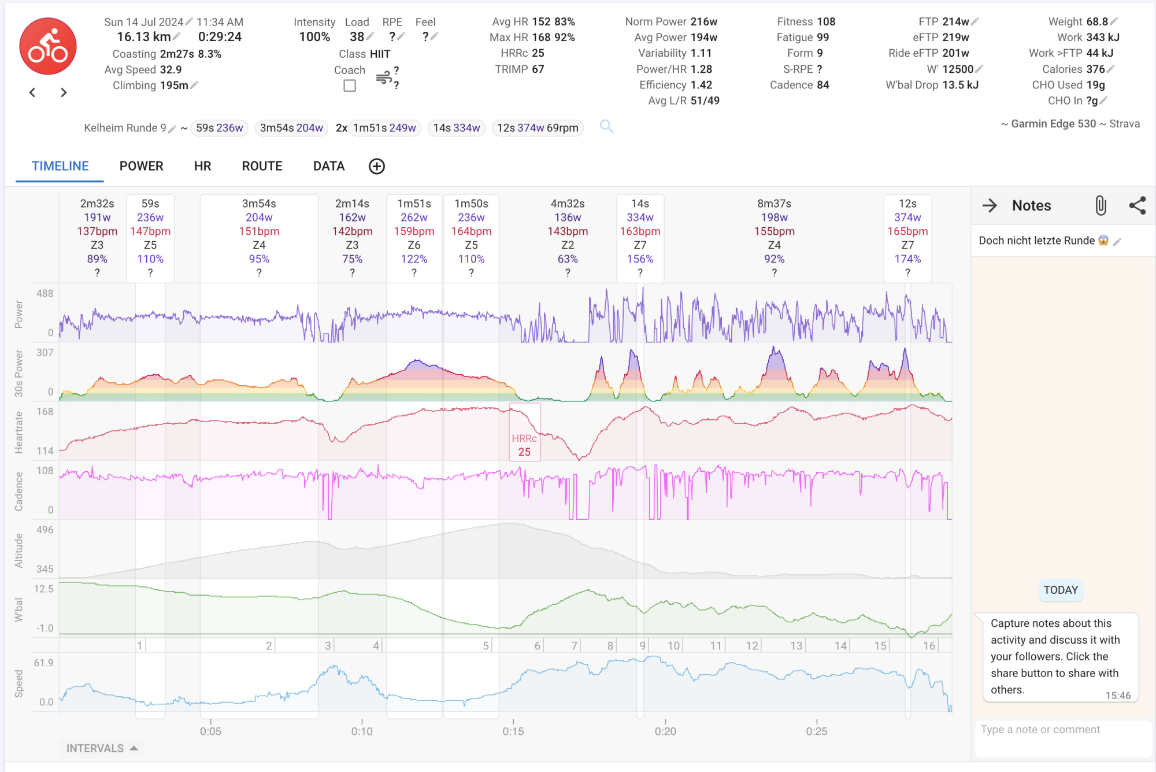Expand the INTERVALS panel
Image resolution: width=1156 pixels, height=772 pixels.
[x=102, y=748]
